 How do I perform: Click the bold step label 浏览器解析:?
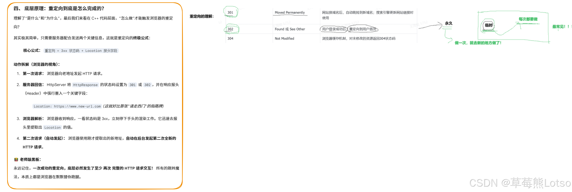[x=33, y=119]
